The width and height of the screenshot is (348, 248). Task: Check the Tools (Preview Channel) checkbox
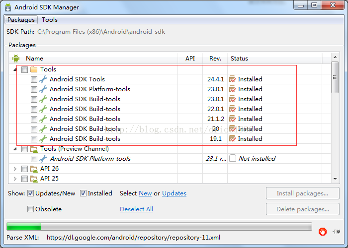coord(24,149)
